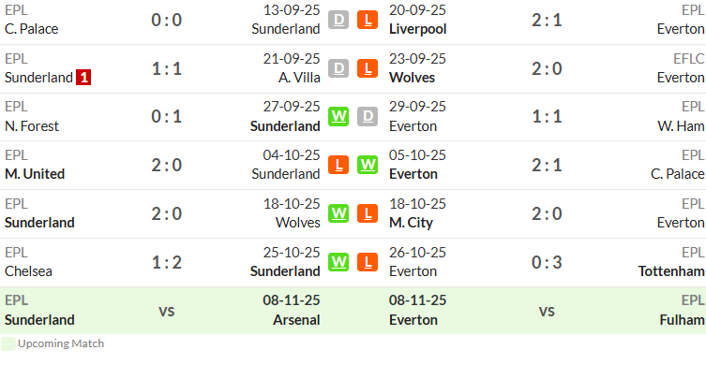Image resolution: width=706 pixels, height=365 pixels.
Task: Click the C. Palace team in first row
Action: tap(32, 29)
